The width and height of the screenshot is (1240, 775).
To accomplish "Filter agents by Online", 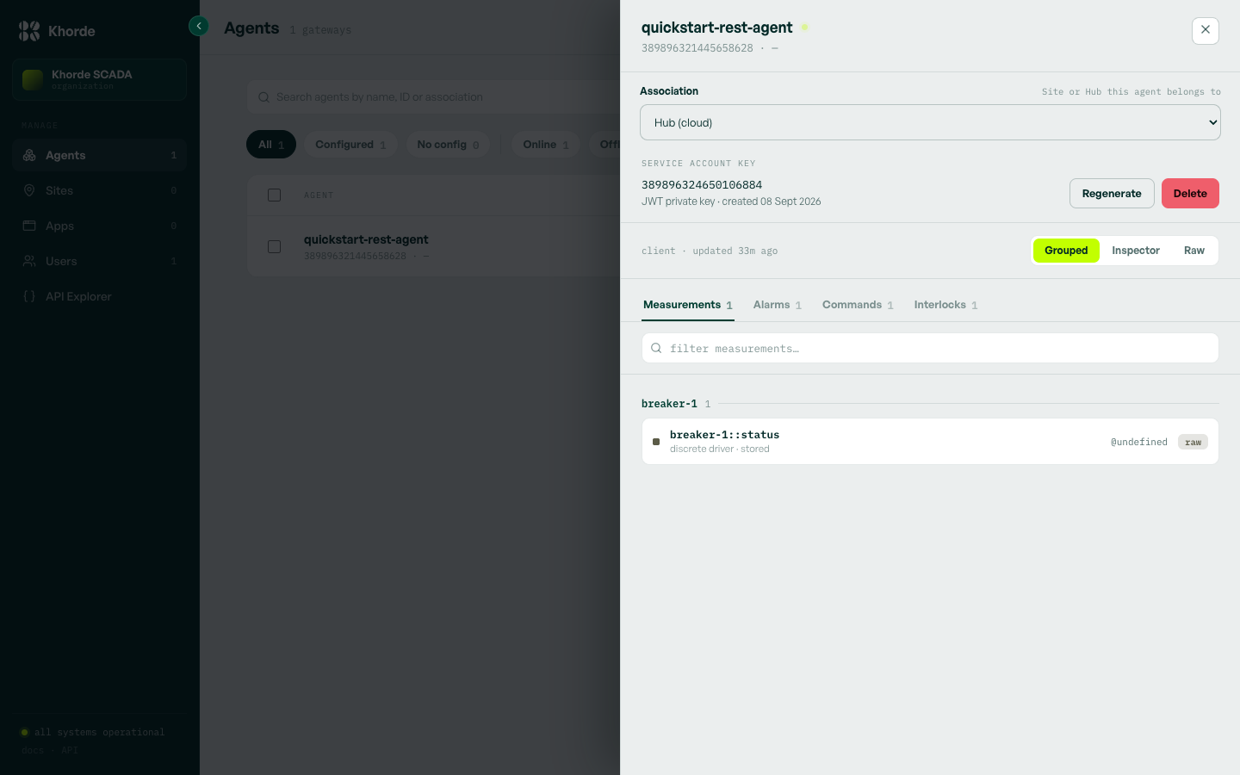I will (x=546, y=145).
